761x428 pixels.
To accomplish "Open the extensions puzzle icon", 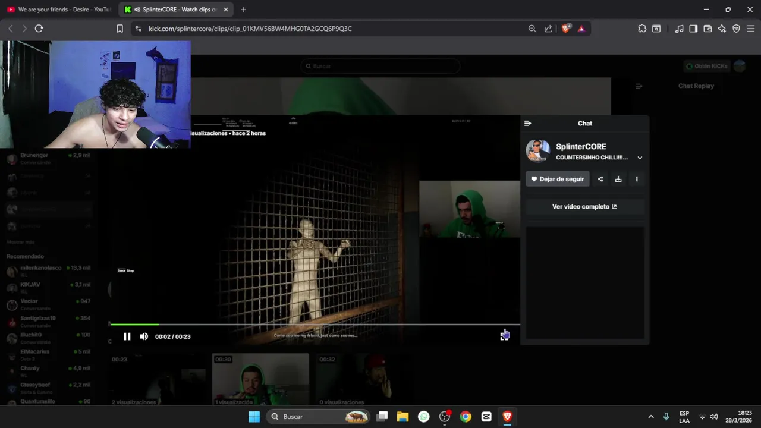I will click(x=642, y=29).
